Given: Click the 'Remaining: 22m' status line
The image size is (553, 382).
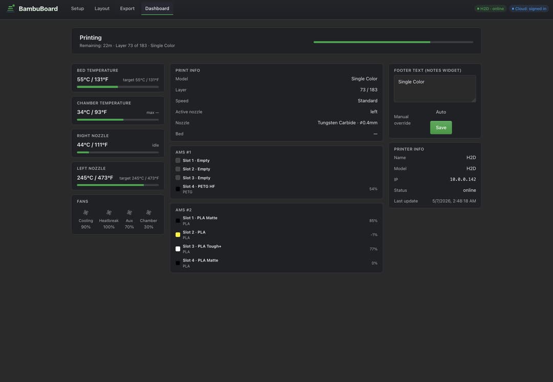Looking at the screenshot, I should (127, 46).
